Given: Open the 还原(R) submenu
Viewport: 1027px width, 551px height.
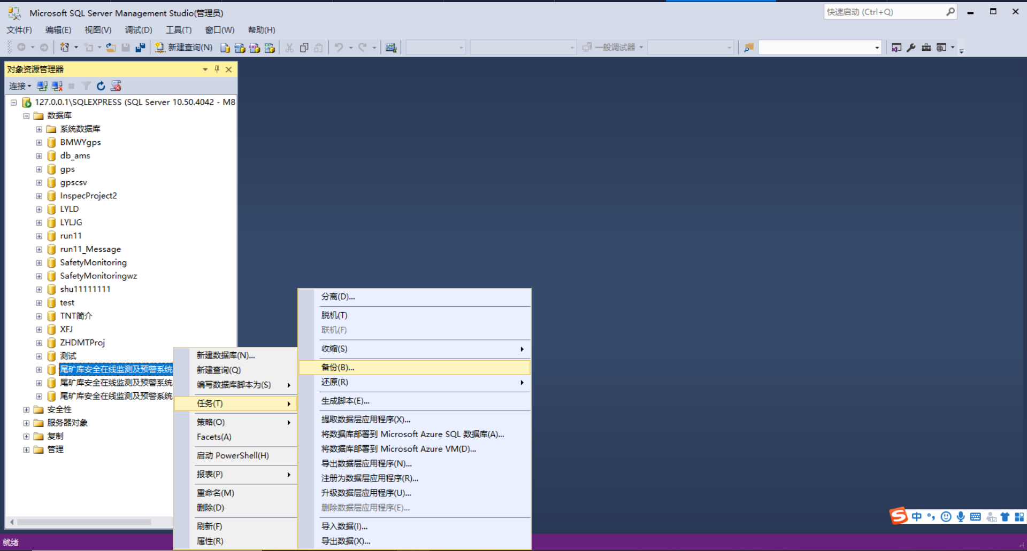Looking at the screenshot, I should pos(415,382).
